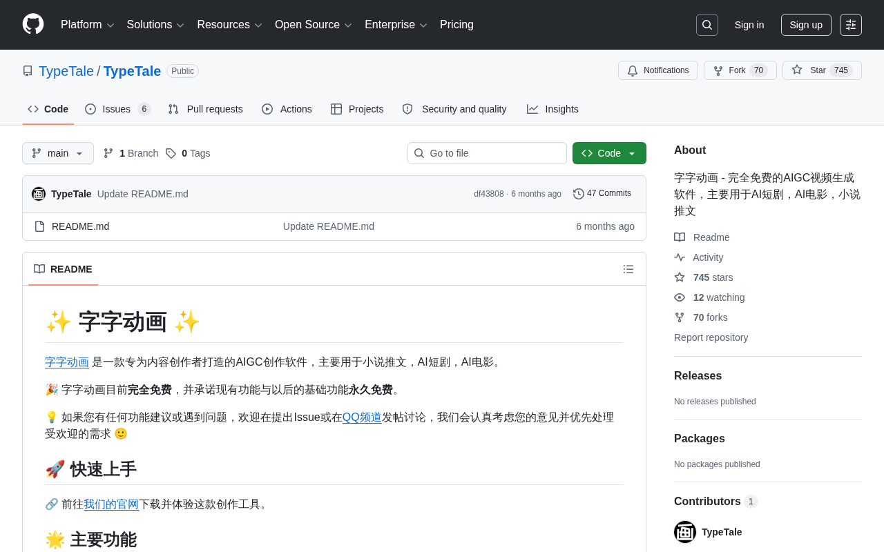Image resolution: width=884 pixels, height=552 pixels.
Task: Open the 47 Commits history link
Action: 602,194
